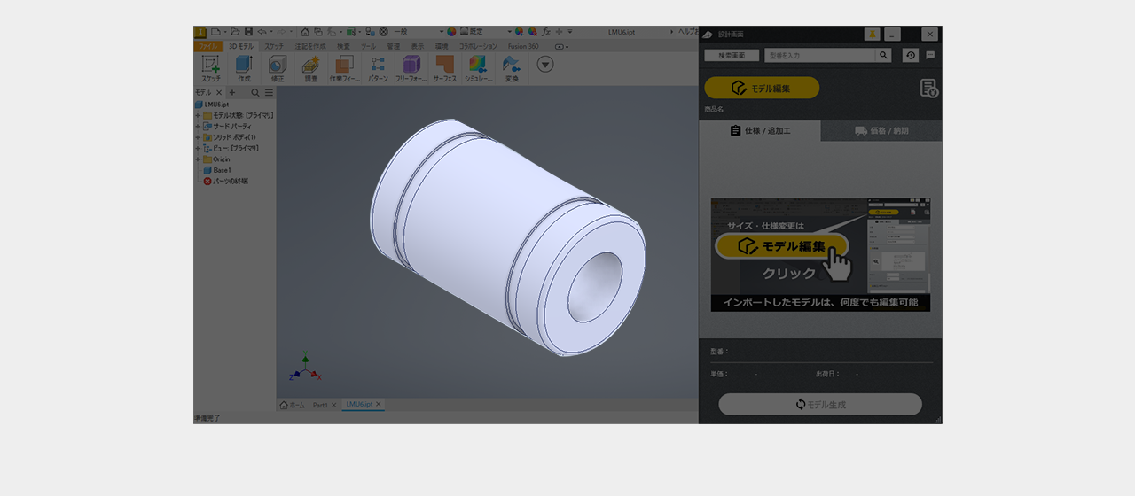This screenshot has height=496, width=1135.
Task: Open the フリーフォーム (Freeform) tool
Action: (x=411, y=67)
